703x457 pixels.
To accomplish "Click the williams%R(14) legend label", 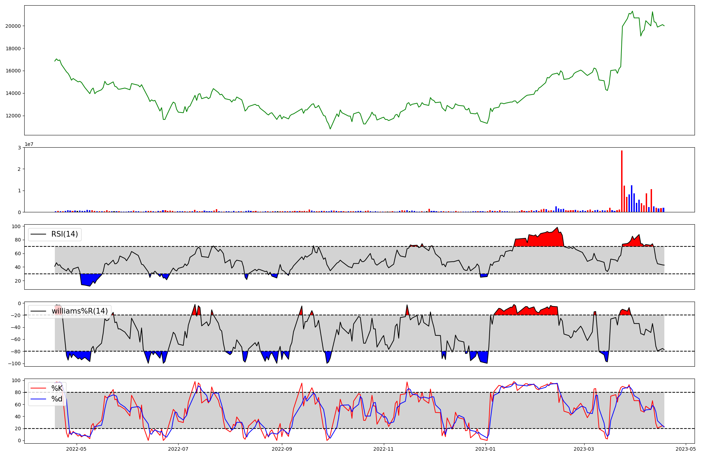I will click(x=79, y=311).
